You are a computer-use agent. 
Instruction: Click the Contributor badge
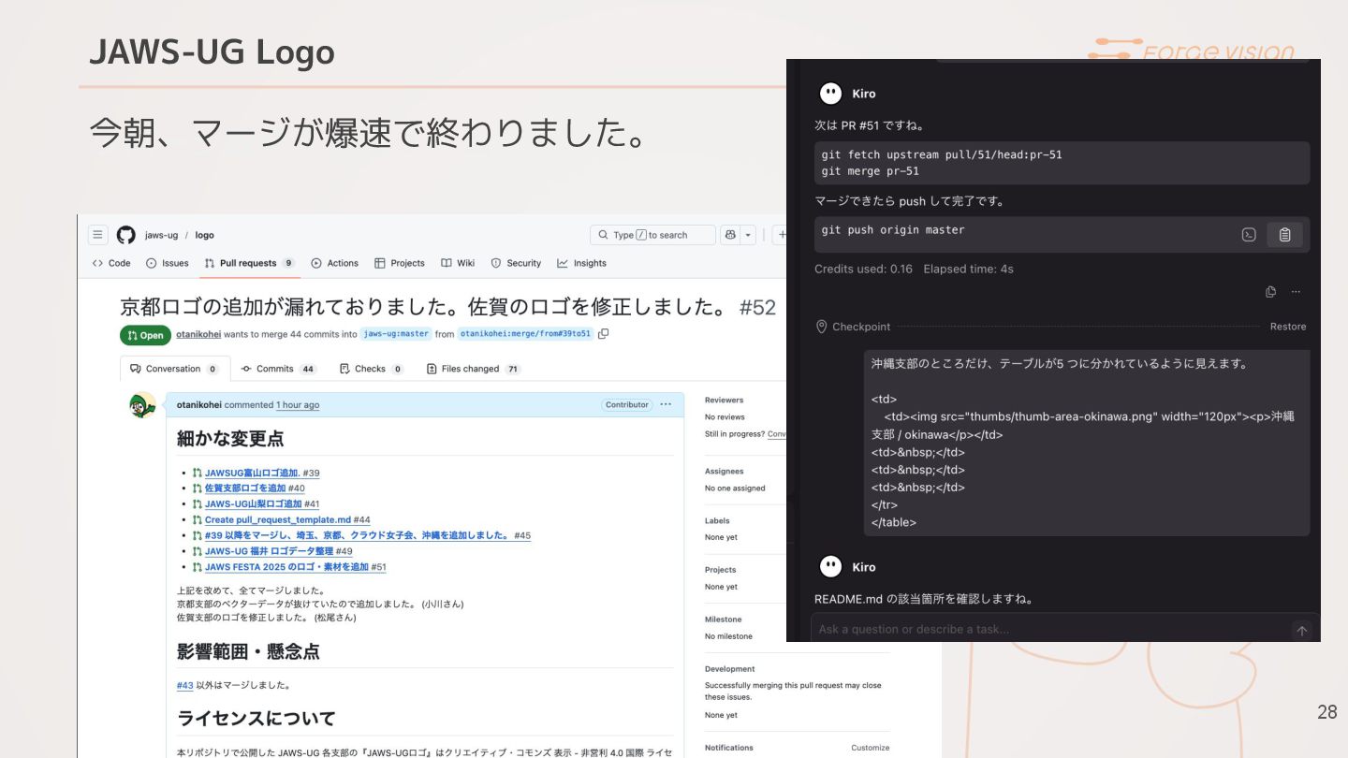626,405
